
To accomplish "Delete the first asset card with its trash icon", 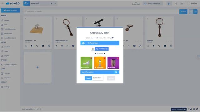I will tap(31, 46).
